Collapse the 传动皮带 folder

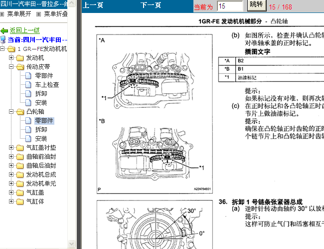(11, 66)
